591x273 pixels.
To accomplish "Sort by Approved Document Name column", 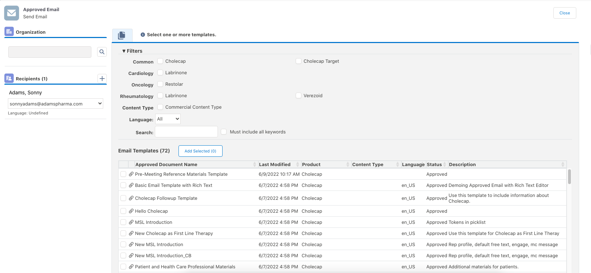I will pos(166,165).
